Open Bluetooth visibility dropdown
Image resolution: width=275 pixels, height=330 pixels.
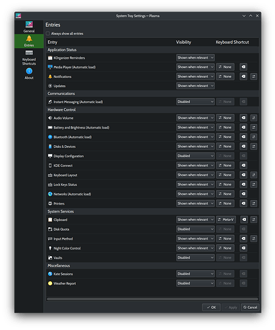coord(195,137)
